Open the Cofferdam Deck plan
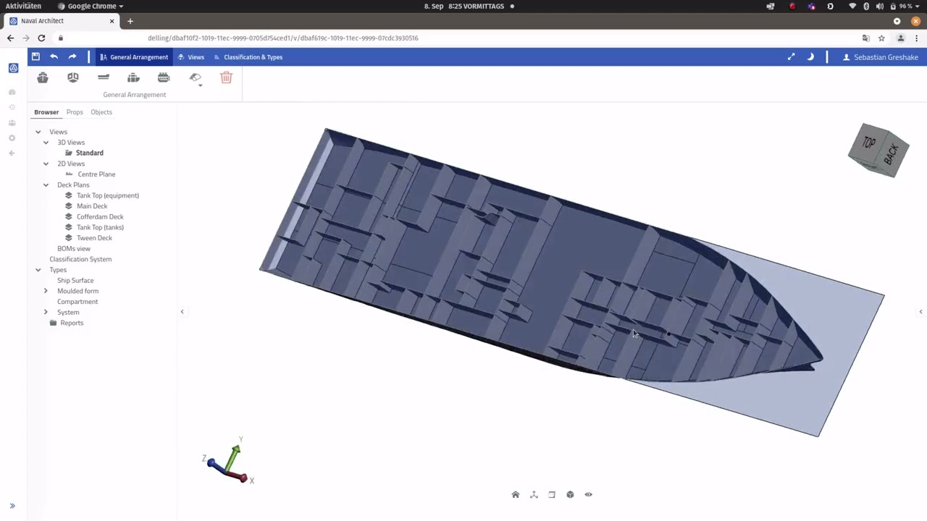The image size is (927, 521). tap(100, 216)
